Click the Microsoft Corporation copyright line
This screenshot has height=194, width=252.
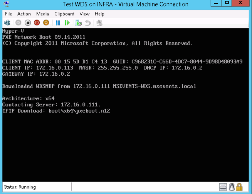click(x=97, y=43)
